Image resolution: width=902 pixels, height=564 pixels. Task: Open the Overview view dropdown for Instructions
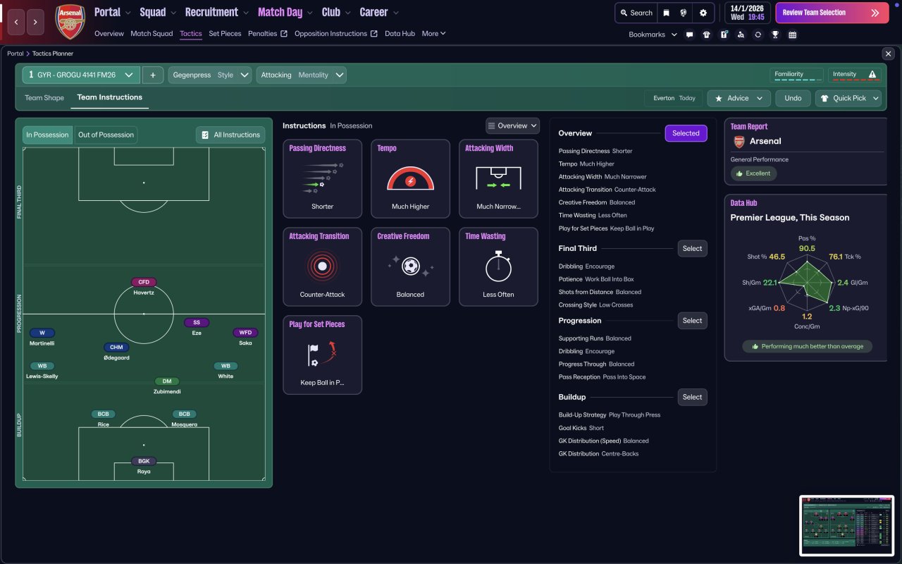point(513,125)
